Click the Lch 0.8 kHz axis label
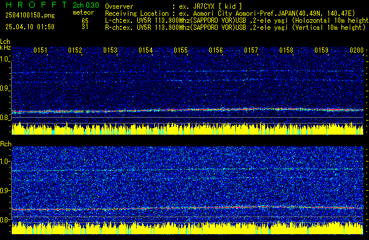The height and width of the screenshot is (240, 369). click(x=5, y=118)
